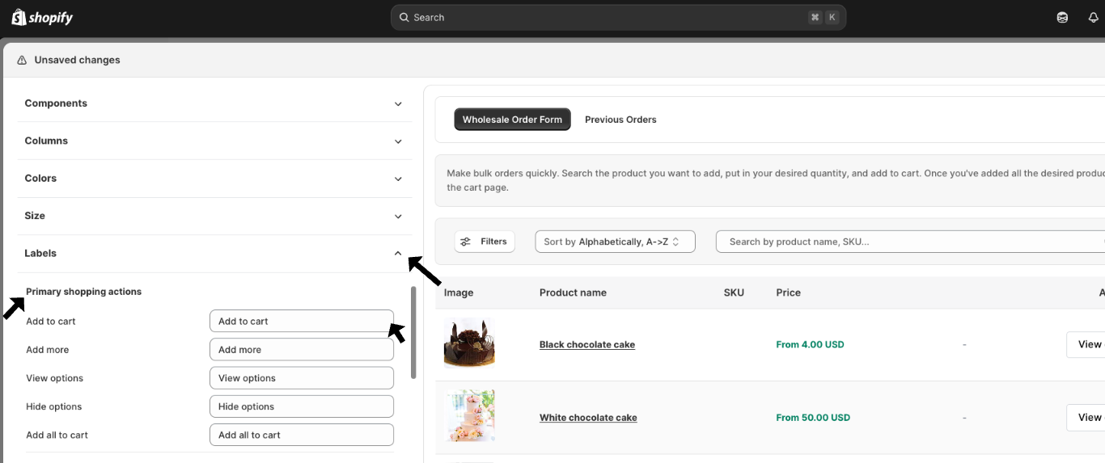The image size is (1105, 463).
Task: Click the View options label field
Action: point(301,378)
